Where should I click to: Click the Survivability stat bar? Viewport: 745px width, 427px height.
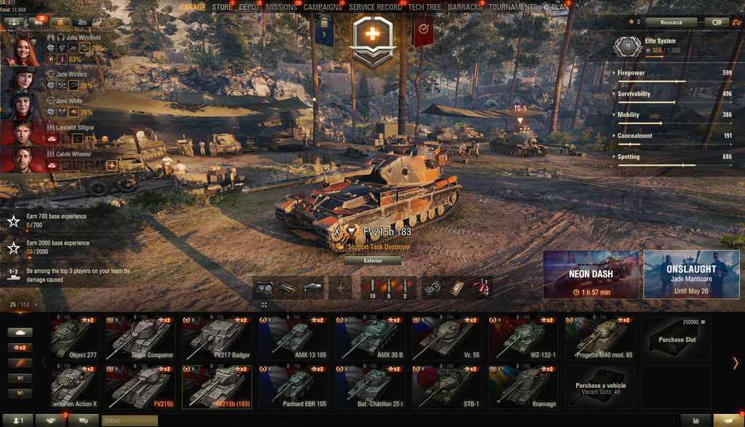[x=674, y=103]
